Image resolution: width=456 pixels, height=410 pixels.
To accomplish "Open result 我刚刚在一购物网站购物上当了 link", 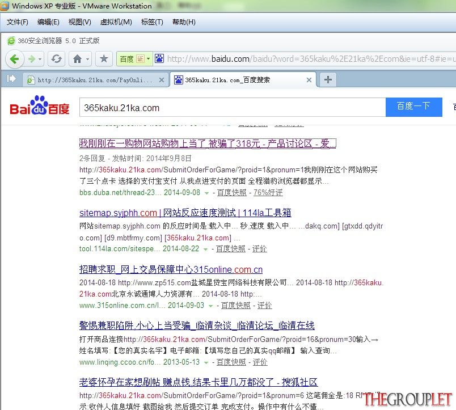I will pos(208,143).
